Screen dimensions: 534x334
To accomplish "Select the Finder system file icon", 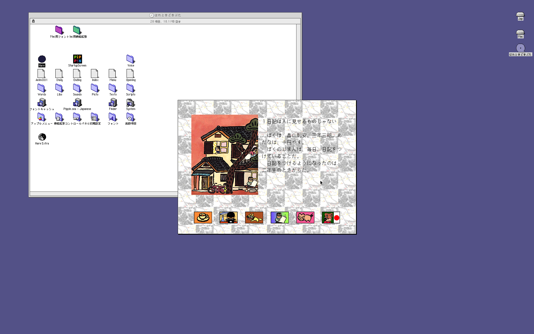I will point(113,103).
